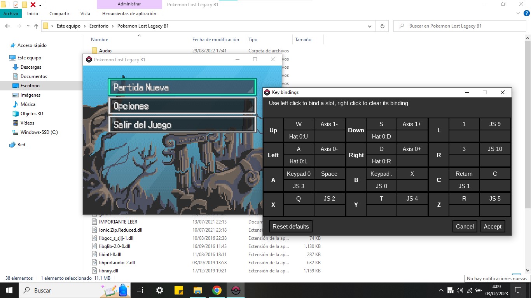The width and height of the screenshot is (531, 298).
Task: Open Settings gear icon in taskbar
Action: pyautogui.click(x=159, y=290)
